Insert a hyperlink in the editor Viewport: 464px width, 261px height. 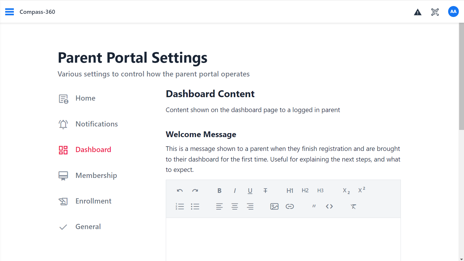(290, 206)
